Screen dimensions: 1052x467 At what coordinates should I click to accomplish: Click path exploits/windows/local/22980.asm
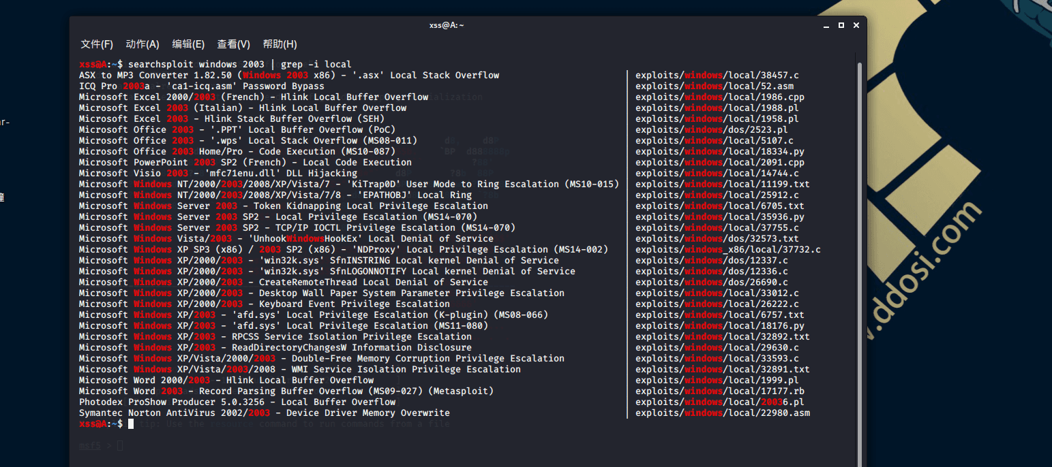click(723, 413)
